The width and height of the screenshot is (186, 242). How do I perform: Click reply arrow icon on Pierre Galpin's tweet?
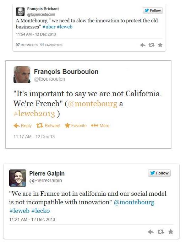coord(151,231)
